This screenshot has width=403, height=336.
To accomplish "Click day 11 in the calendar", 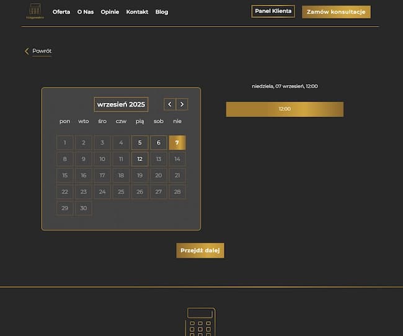I will point(121,159).
